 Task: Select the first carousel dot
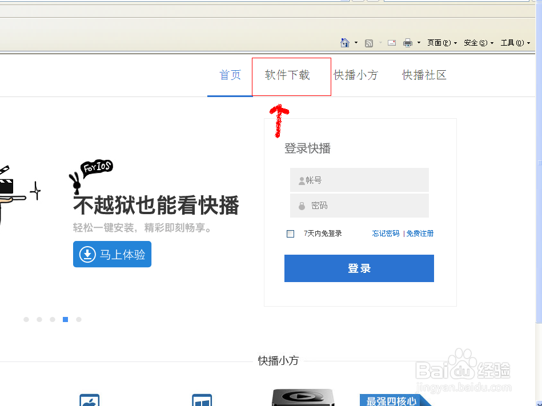tap(26, 320)
